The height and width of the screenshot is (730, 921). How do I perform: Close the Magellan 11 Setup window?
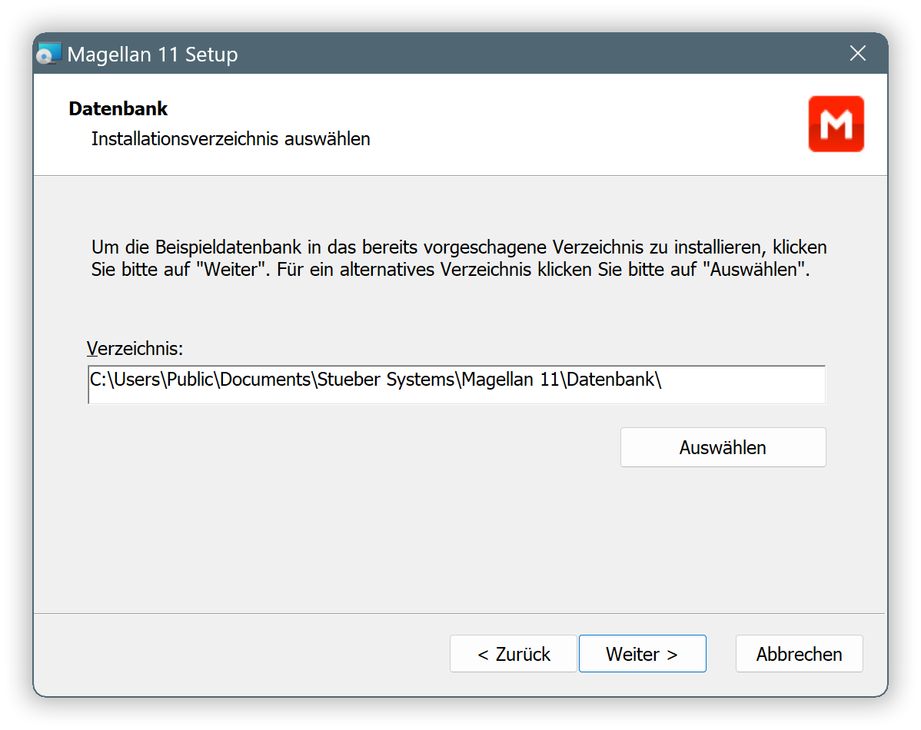click(857, 54)
